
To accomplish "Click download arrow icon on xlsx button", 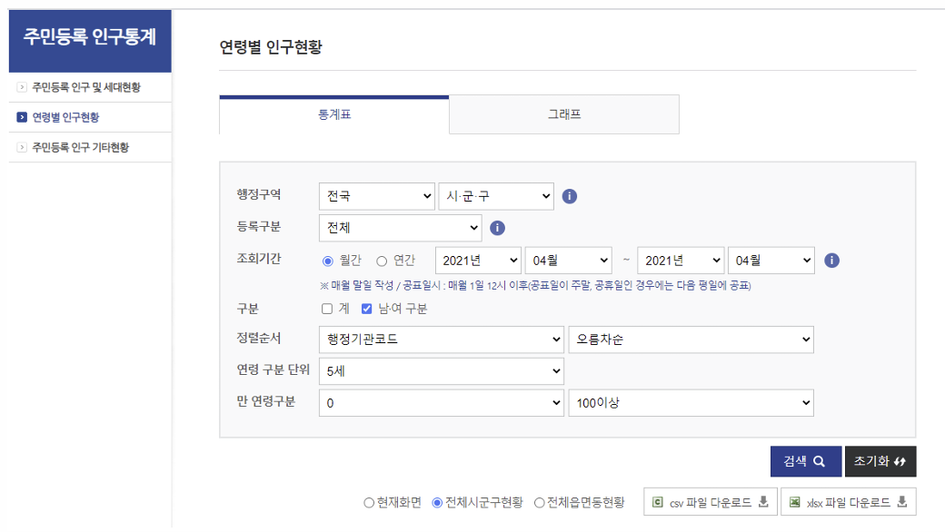I will click(902, 501).
